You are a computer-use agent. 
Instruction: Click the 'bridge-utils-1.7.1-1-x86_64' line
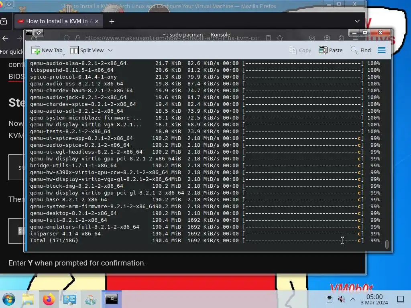point(205,166)
